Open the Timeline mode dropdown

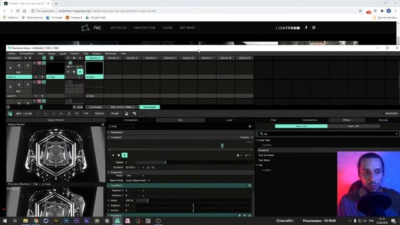pos(246,137)
